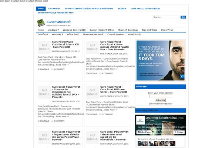Select the windows 7 category tab
The height and width of the screenshot is (148, 222).
pyautogui.click(x=53, y=30)
